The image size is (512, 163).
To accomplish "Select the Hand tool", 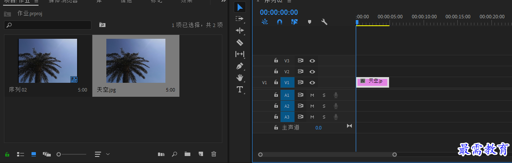I will click(x=240, y=78).
